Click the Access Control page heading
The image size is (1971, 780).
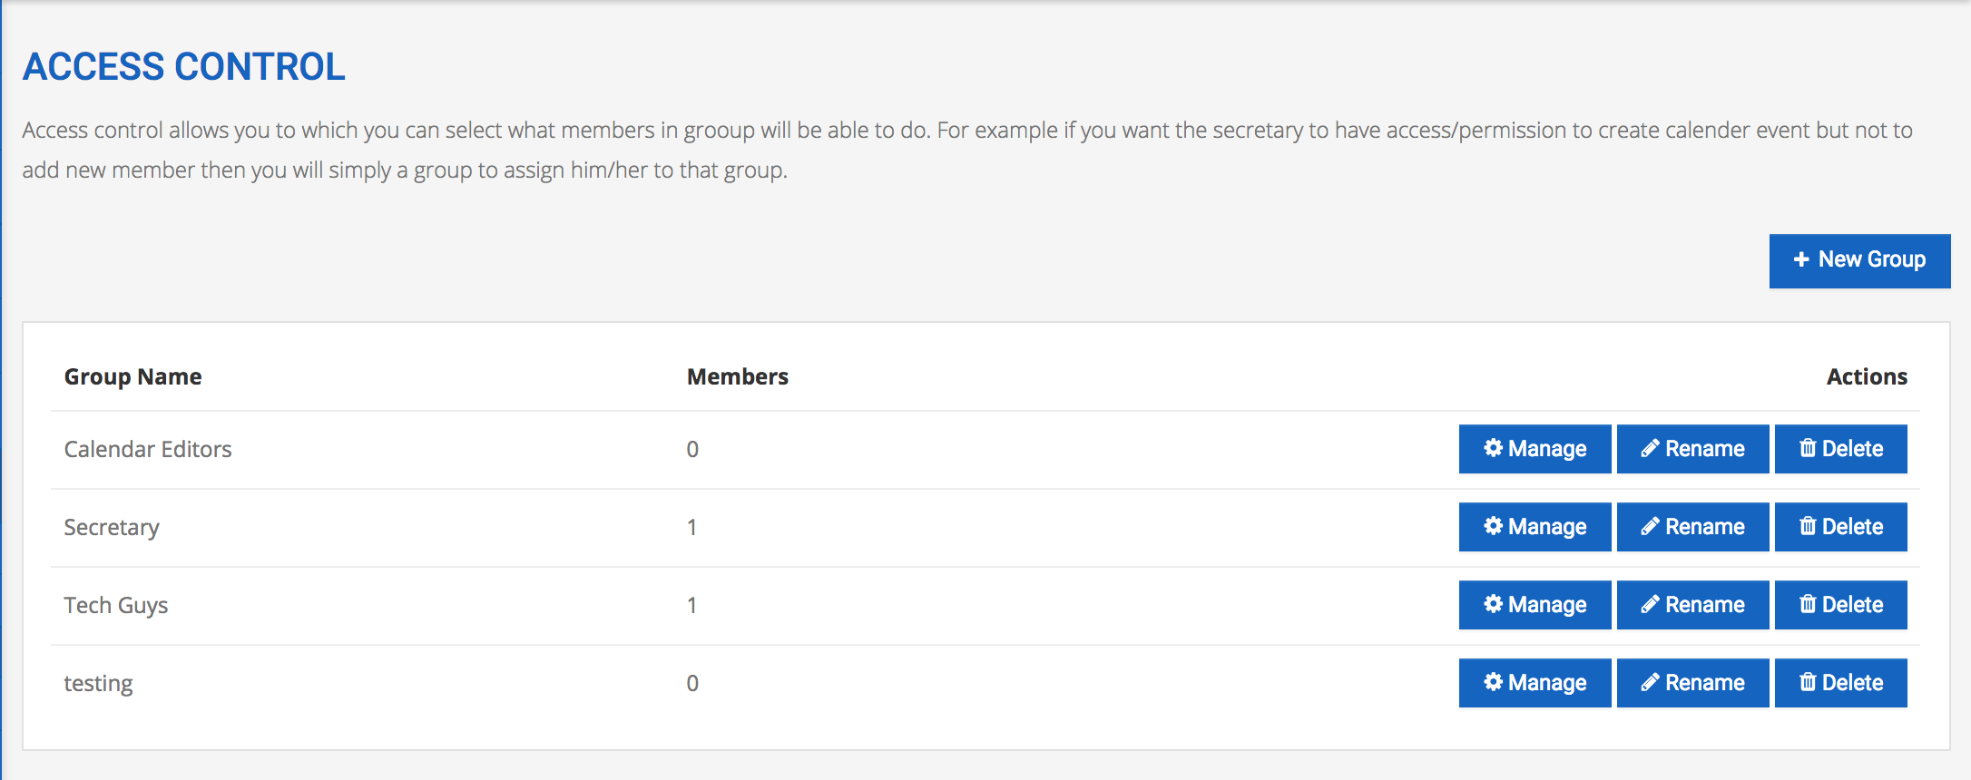click(184, 66)
